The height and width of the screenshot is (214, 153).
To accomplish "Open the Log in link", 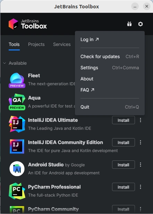I will click(x=90, y=39).
